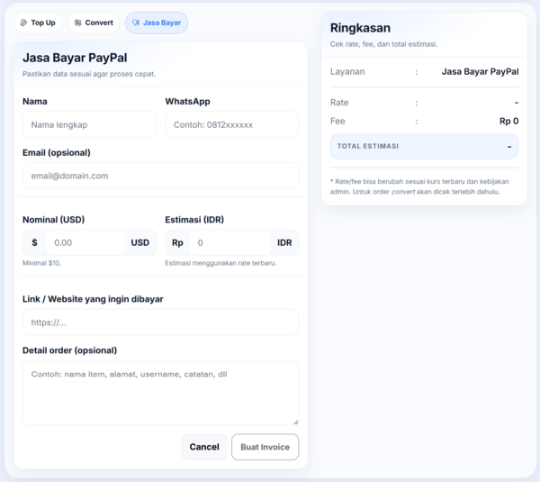Click the USD suffix label
Viewport: 540px width, 482px height.
(140, 242)
